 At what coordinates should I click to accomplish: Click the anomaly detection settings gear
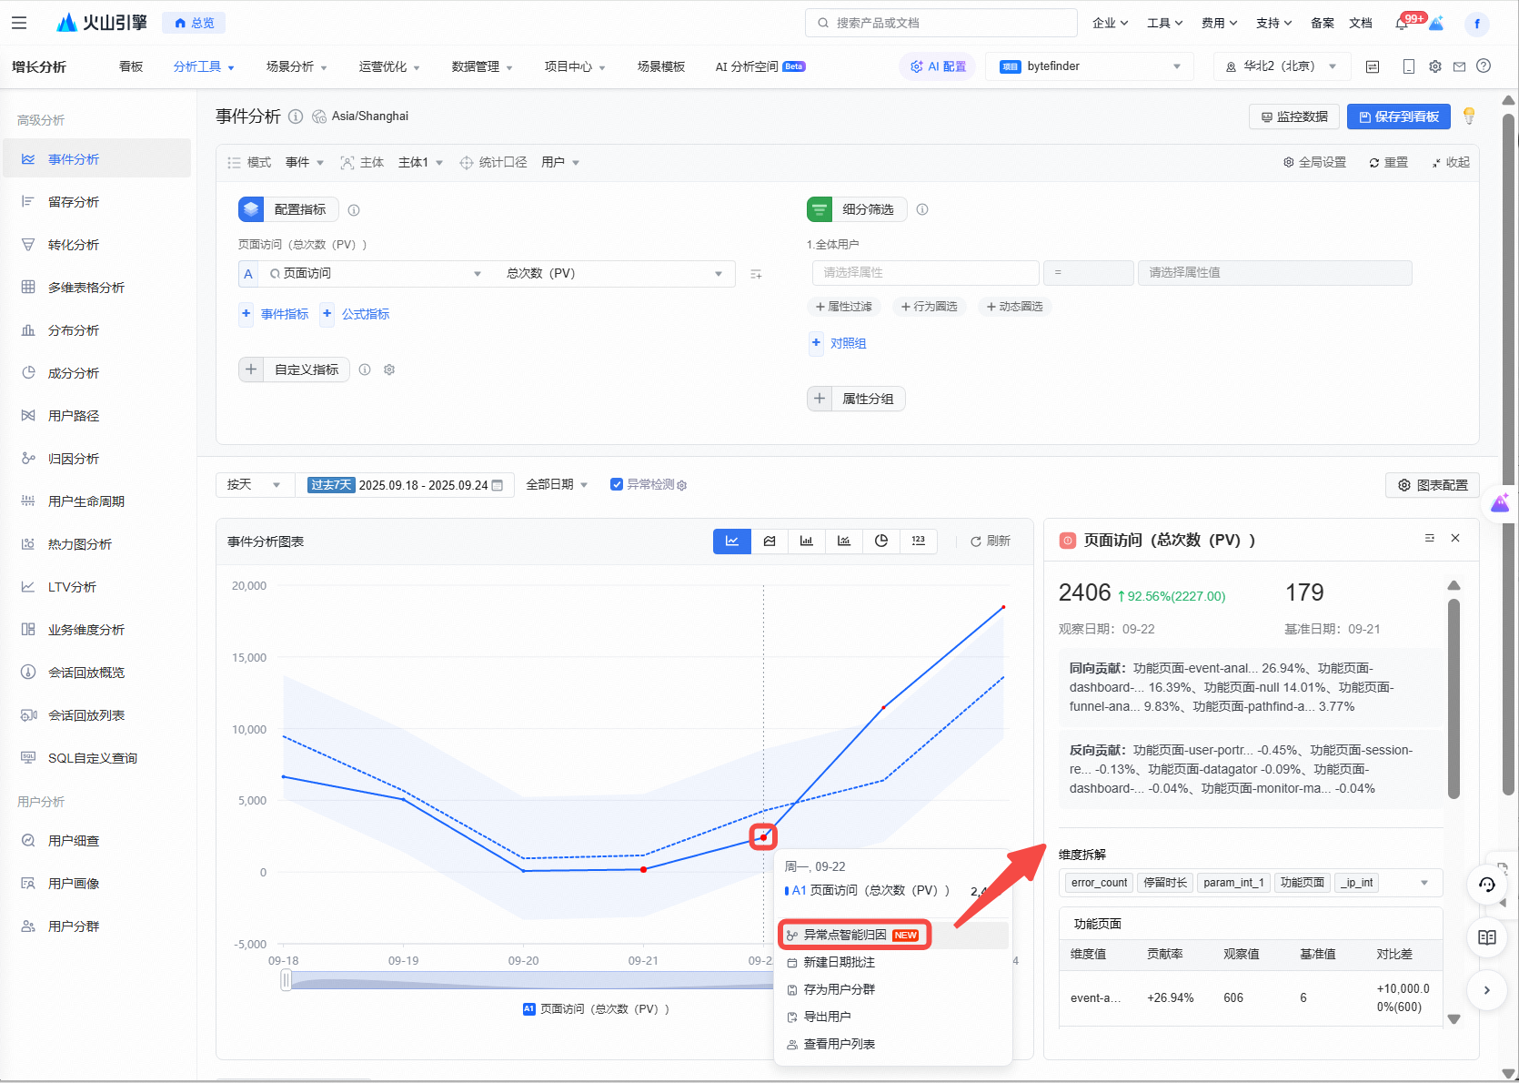(682, 486)
